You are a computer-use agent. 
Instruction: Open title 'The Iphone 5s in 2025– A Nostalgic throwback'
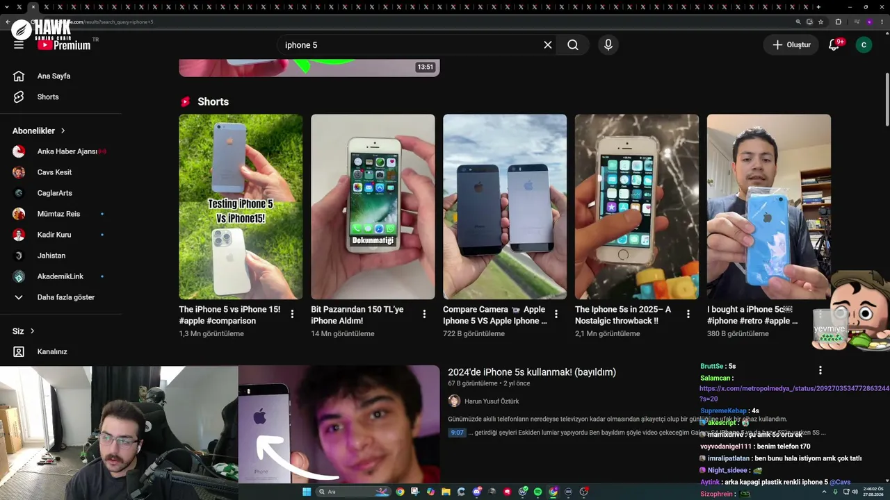coord(623,315)
